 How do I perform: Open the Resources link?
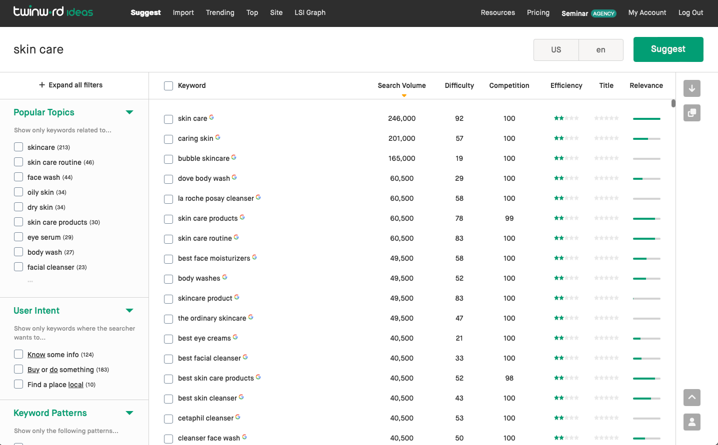[498, 12]
